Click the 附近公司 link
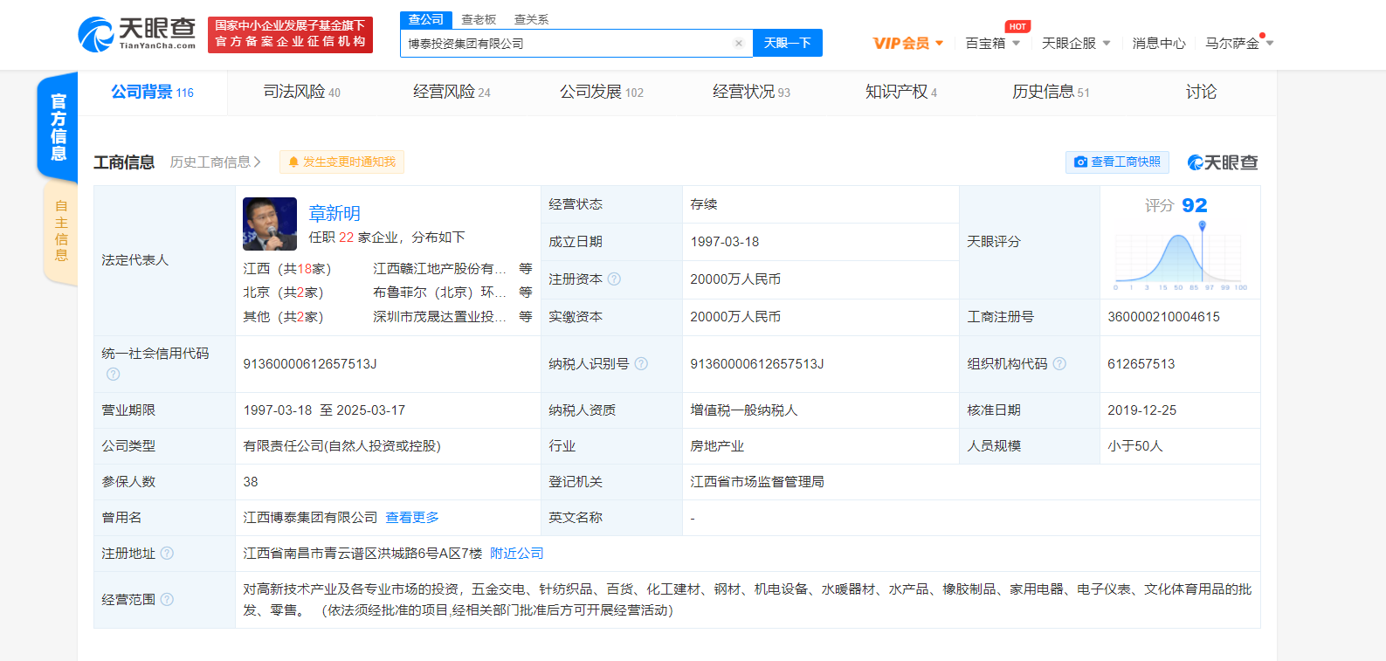This screenshot has height=661, width=1386. [x=516, y=554]
